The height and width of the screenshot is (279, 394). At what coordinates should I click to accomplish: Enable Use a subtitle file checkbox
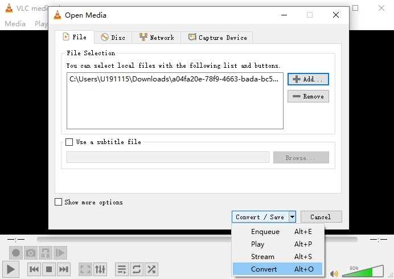(x=69, y=142)
